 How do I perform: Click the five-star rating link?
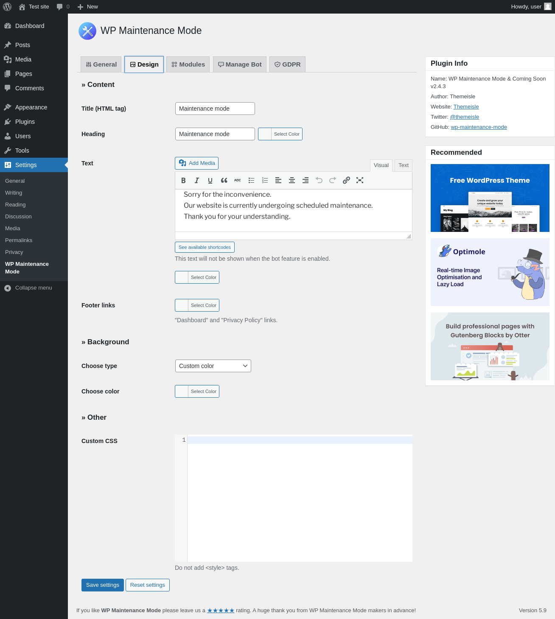coord(221,611)
